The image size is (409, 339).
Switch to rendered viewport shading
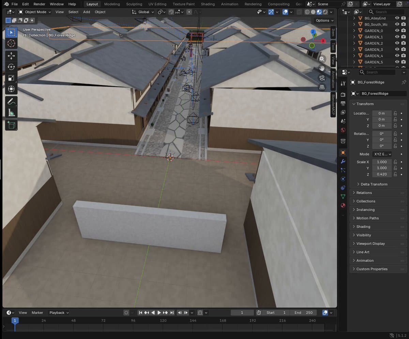(325, 12)
